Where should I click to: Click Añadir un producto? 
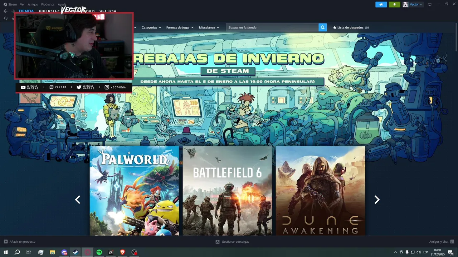[x=20, y=242]
